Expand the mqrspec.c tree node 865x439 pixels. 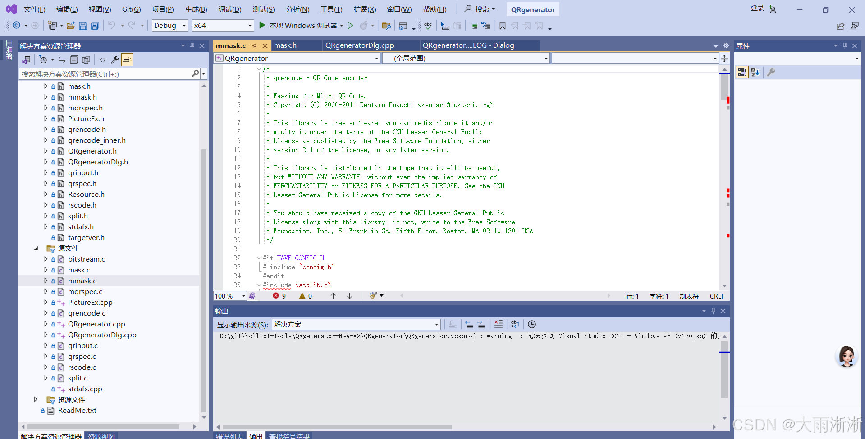pyautogui.click(x=46, y=291)
